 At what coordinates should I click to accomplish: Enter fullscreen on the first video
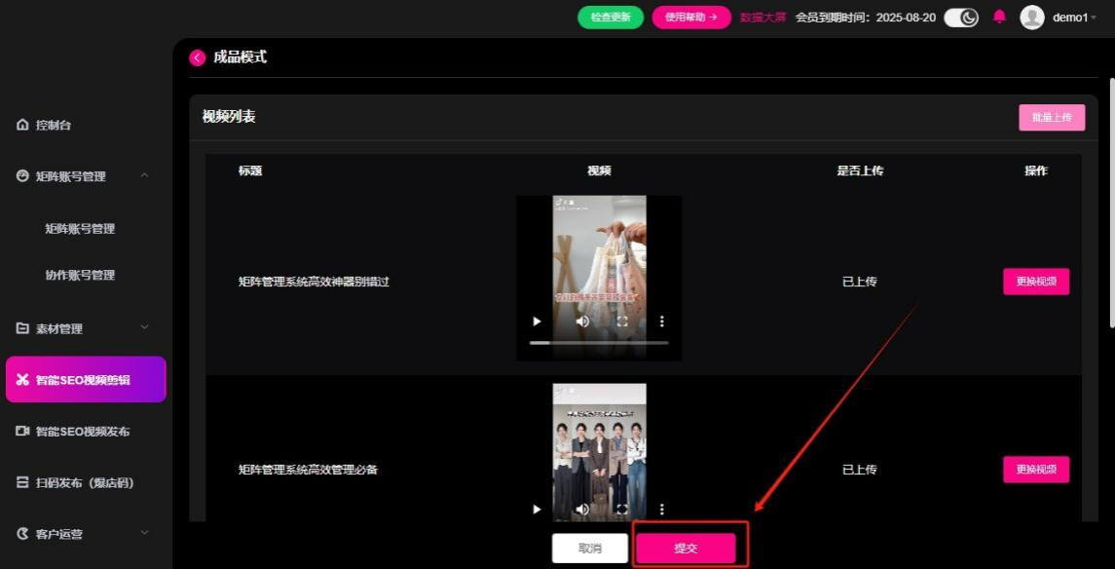coord(622,322)
